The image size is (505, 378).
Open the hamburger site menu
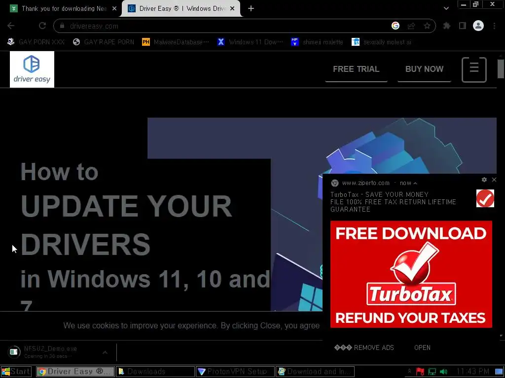tap(474, 69)
